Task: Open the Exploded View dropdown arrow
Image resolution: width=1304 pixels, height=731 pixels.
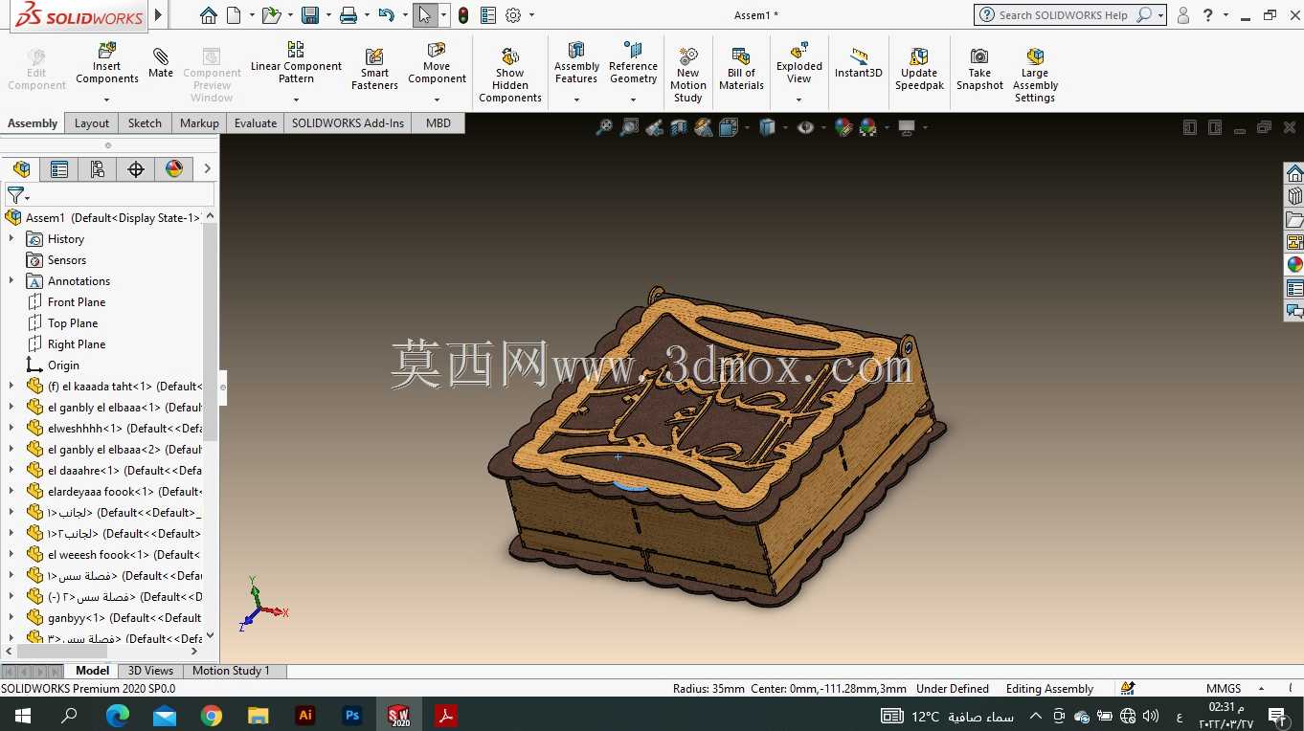Action: (799, 100)
